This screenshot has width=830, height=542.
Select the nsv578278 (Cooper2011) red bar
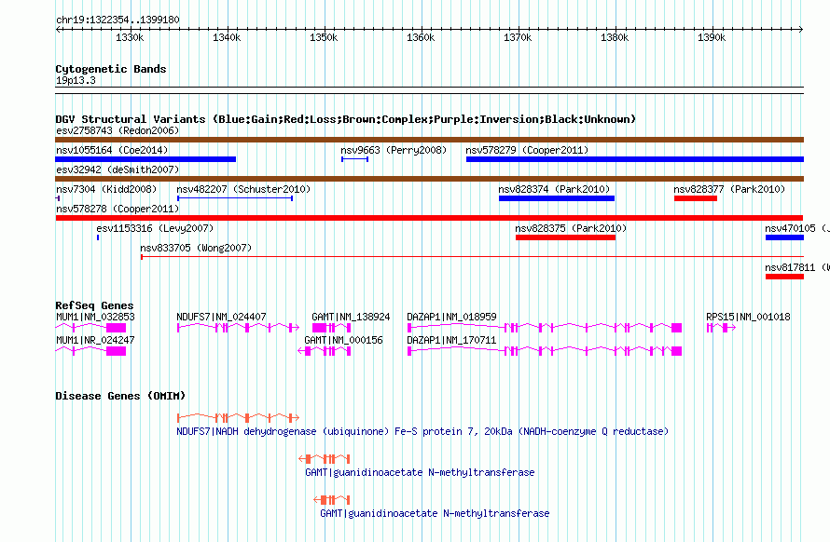429,218
